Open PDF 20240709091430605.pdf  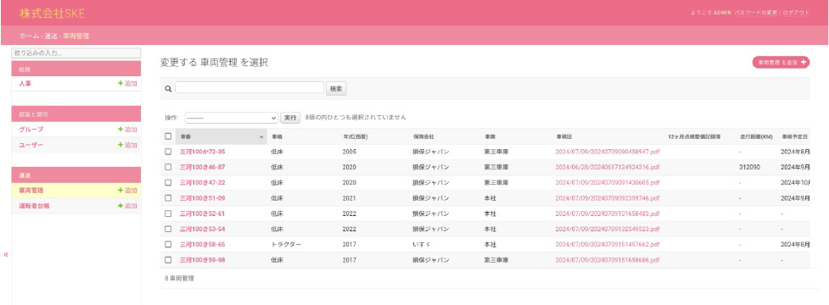point(608,182)
